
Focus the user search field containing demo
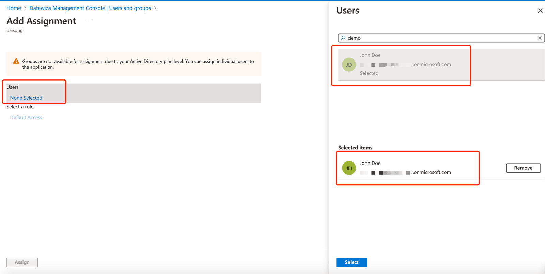(441, 38)
